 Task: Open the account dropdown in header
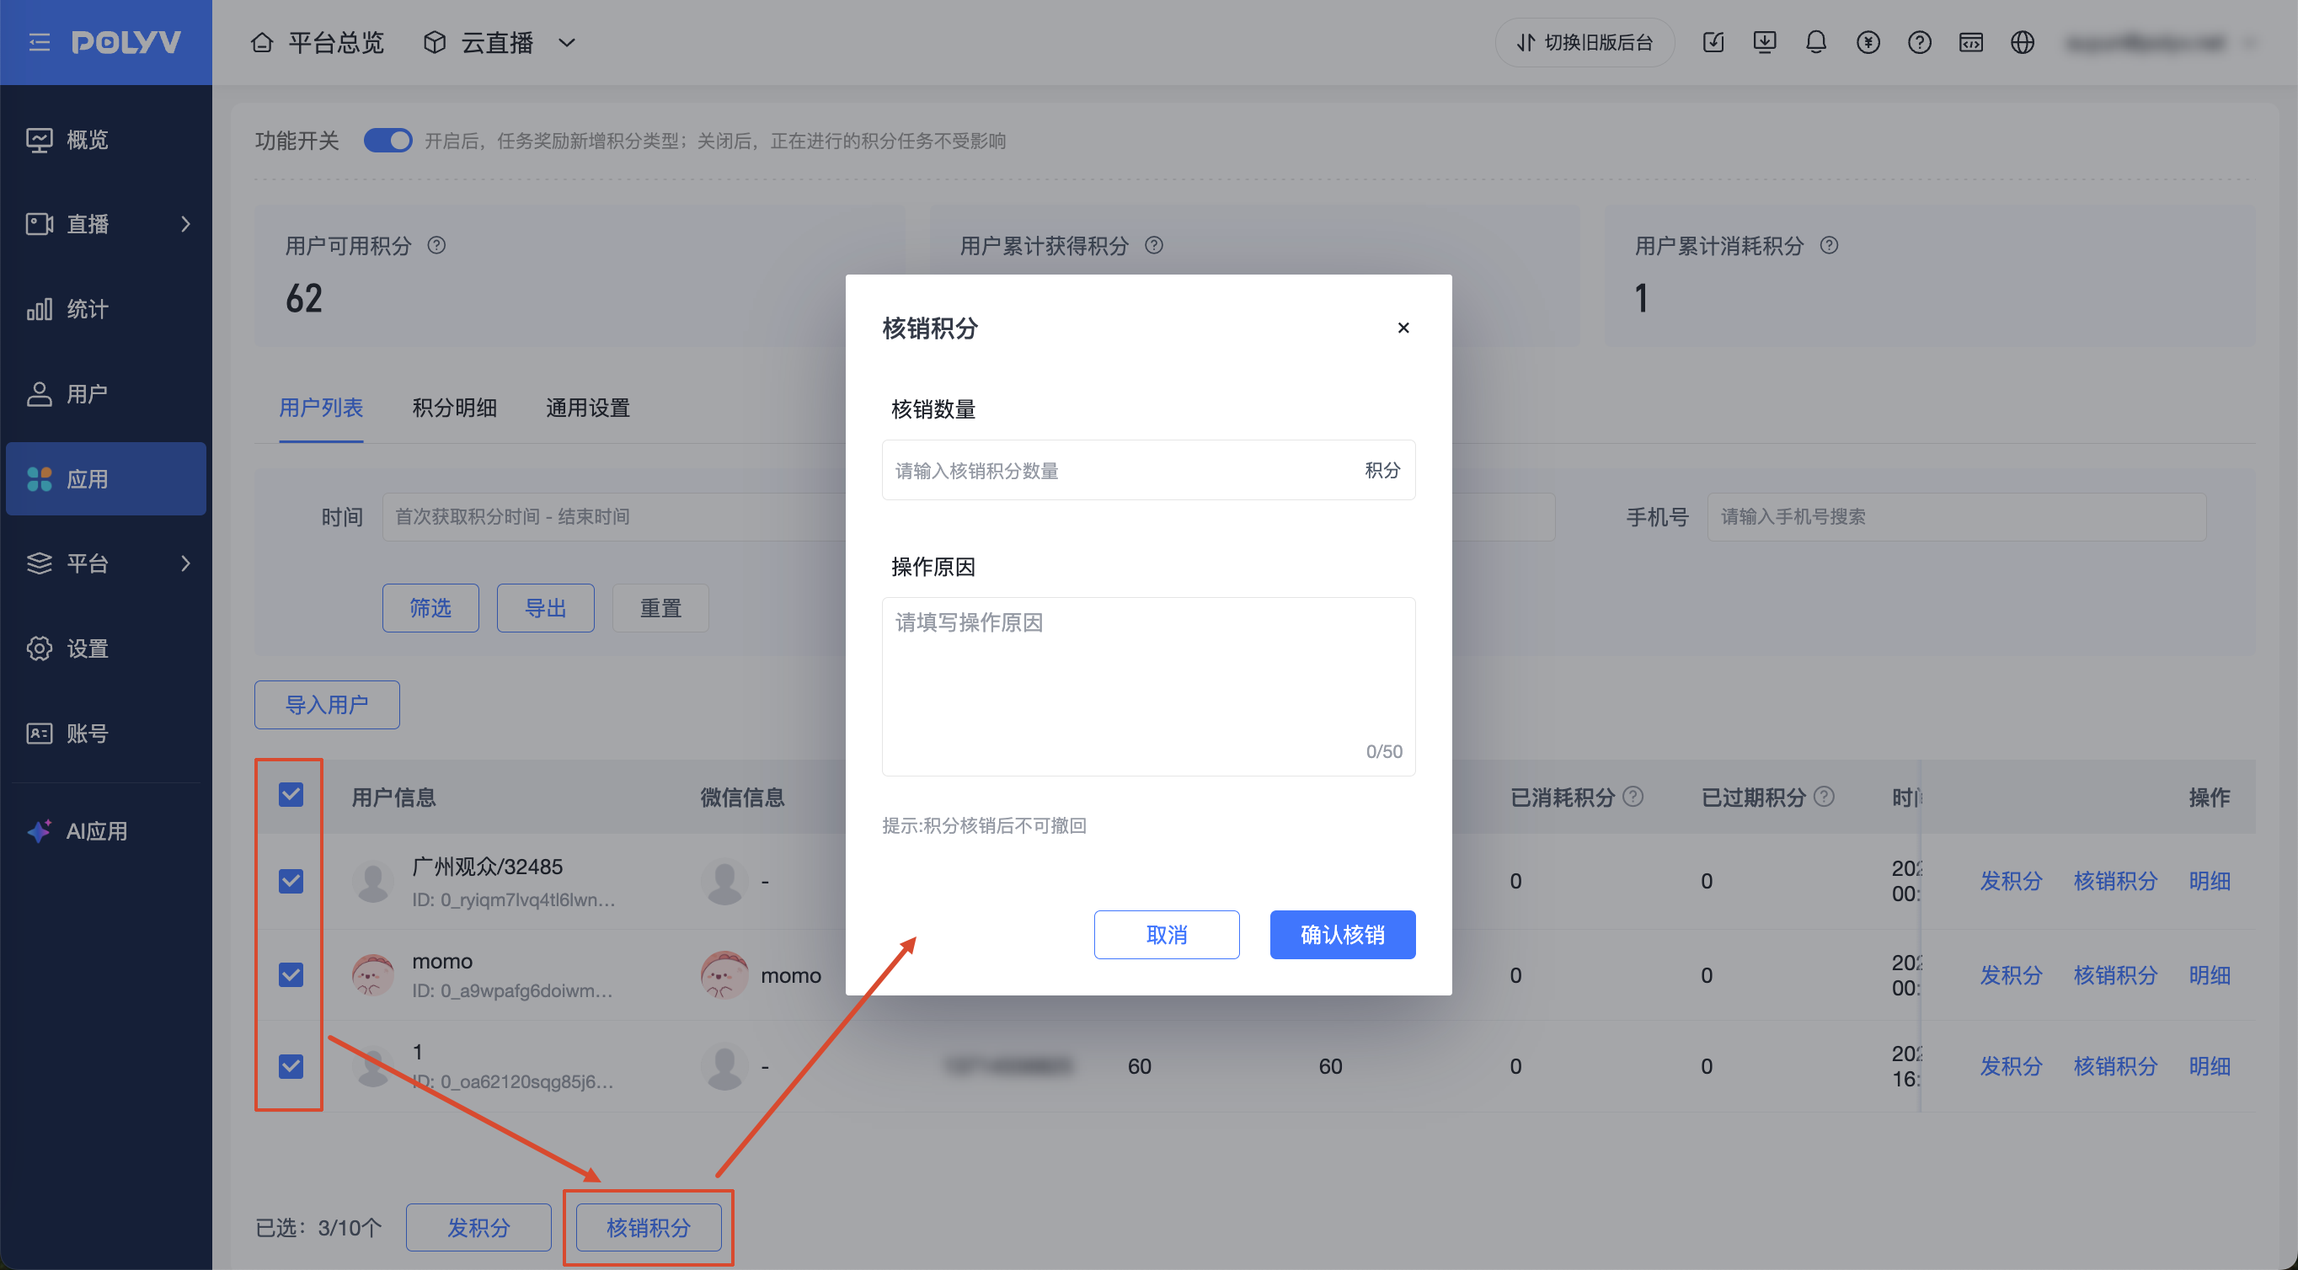point(2251,42)
